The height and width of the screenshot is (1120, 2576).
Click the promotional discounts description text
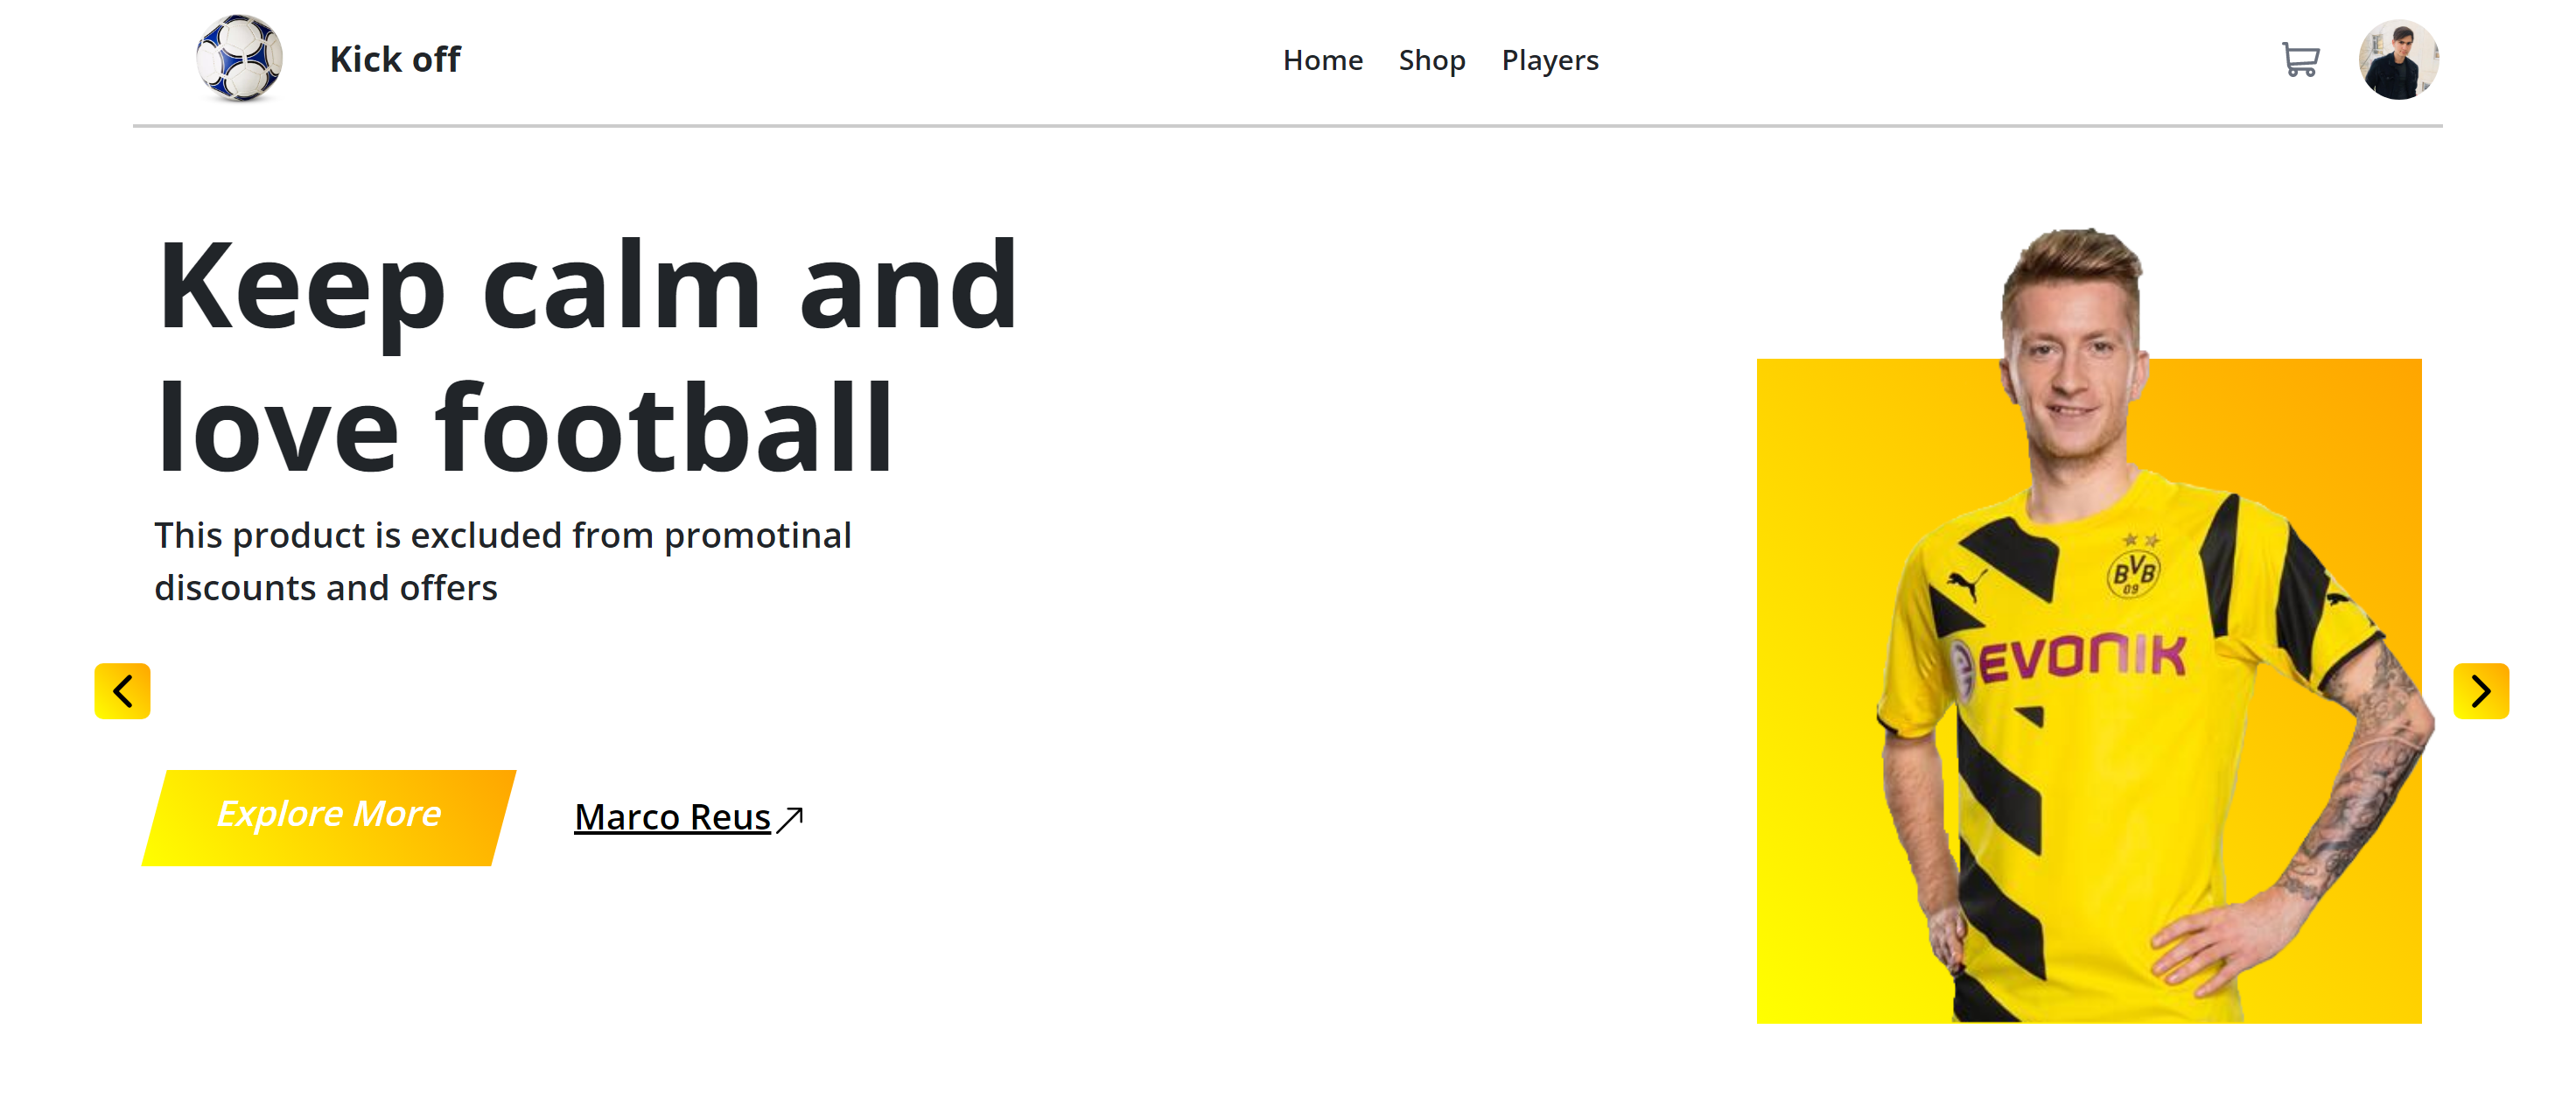pyautogui.click(x=503, y=561)
